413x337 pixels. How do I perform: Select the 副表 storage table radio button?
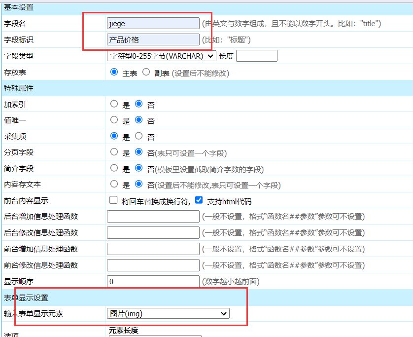click(146, 72)
